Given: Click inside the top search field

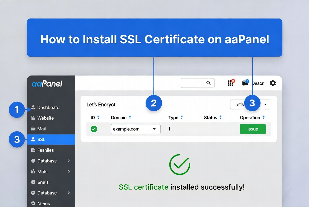Looking at the screenshot, I should tap(197, 83).
